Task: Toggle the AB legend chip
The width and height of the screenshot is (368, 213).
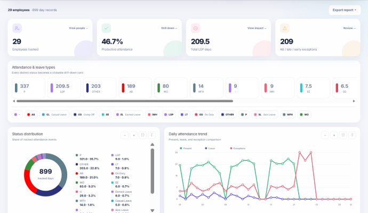Action: pos(31,114)
